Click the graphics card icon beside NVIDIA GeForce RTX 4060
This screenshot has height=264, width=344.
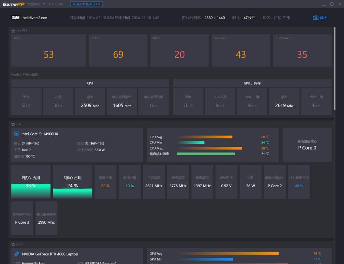(x=16, y=254)
